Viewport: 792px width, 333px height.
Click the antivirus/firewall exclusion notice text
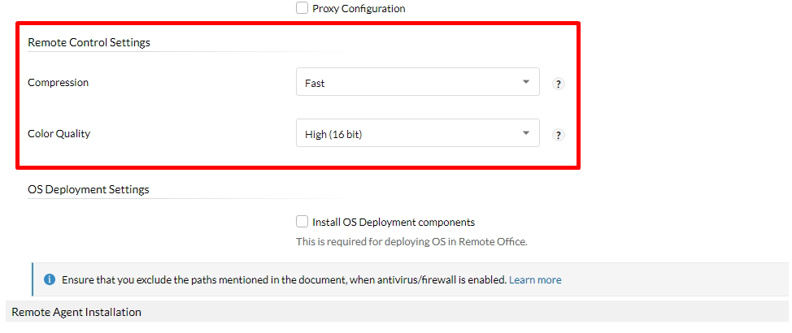(x=284, y=279)
